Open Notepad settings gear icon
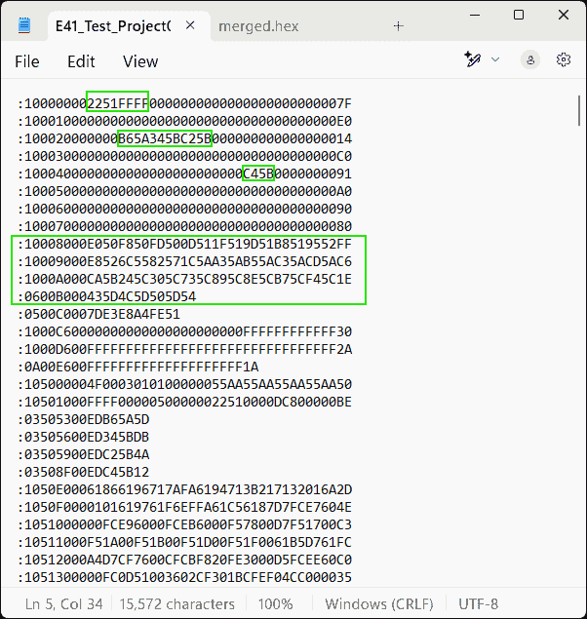 click(x=563, y=60)
